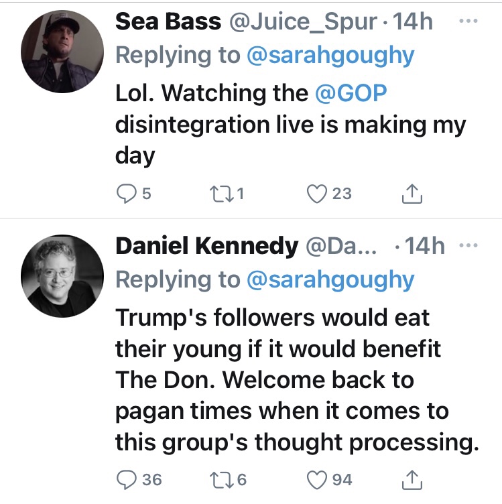
Task: Open the Sea Bass display name
Action: (x=168, y=21)
